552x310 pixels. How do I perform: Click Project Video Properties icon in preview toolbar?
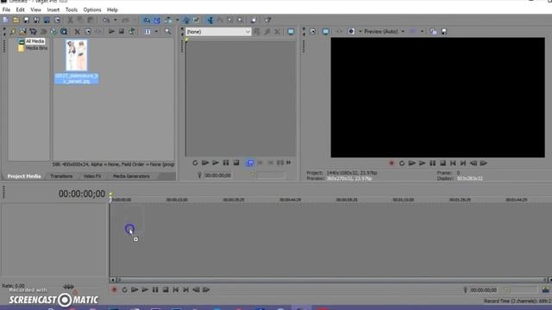coord(312,32)
